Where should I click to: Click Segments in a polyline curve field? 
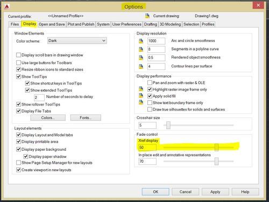(156, 49)
